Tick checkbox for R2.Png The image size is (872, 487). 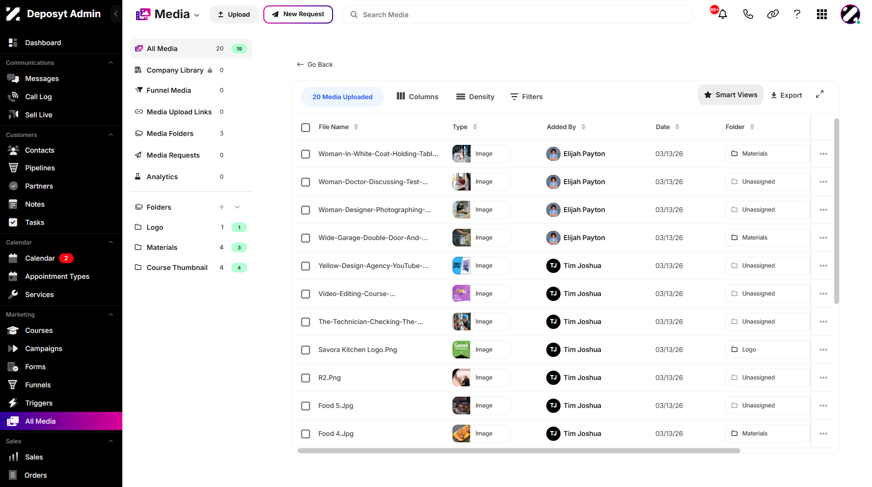pyautogui.click(x=306, y=378)
